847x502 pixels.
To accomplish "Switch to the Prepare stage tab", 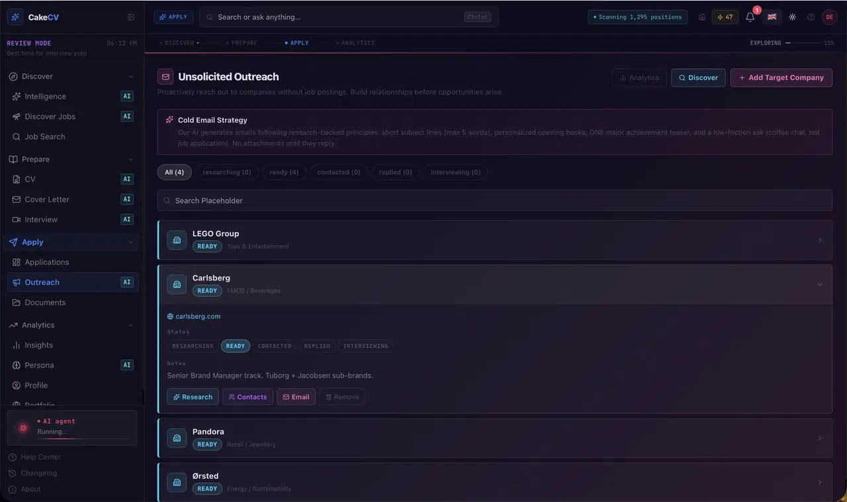I will (x=242, y=43).
